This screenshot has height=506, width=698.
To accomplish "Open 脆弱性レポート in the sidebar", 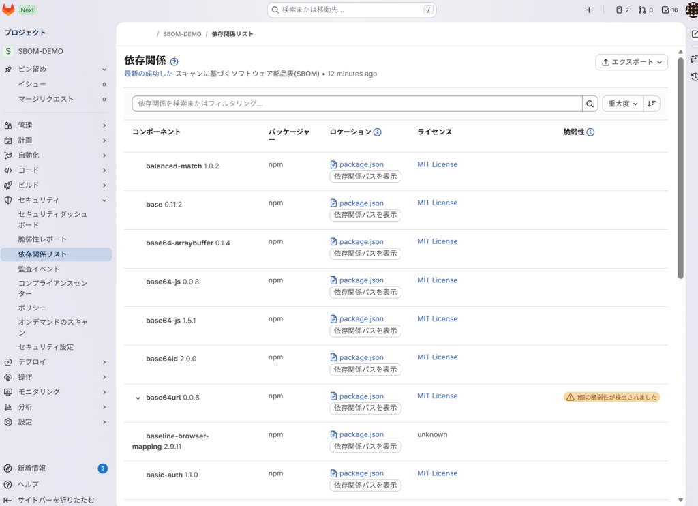I will tap(42, 239).
